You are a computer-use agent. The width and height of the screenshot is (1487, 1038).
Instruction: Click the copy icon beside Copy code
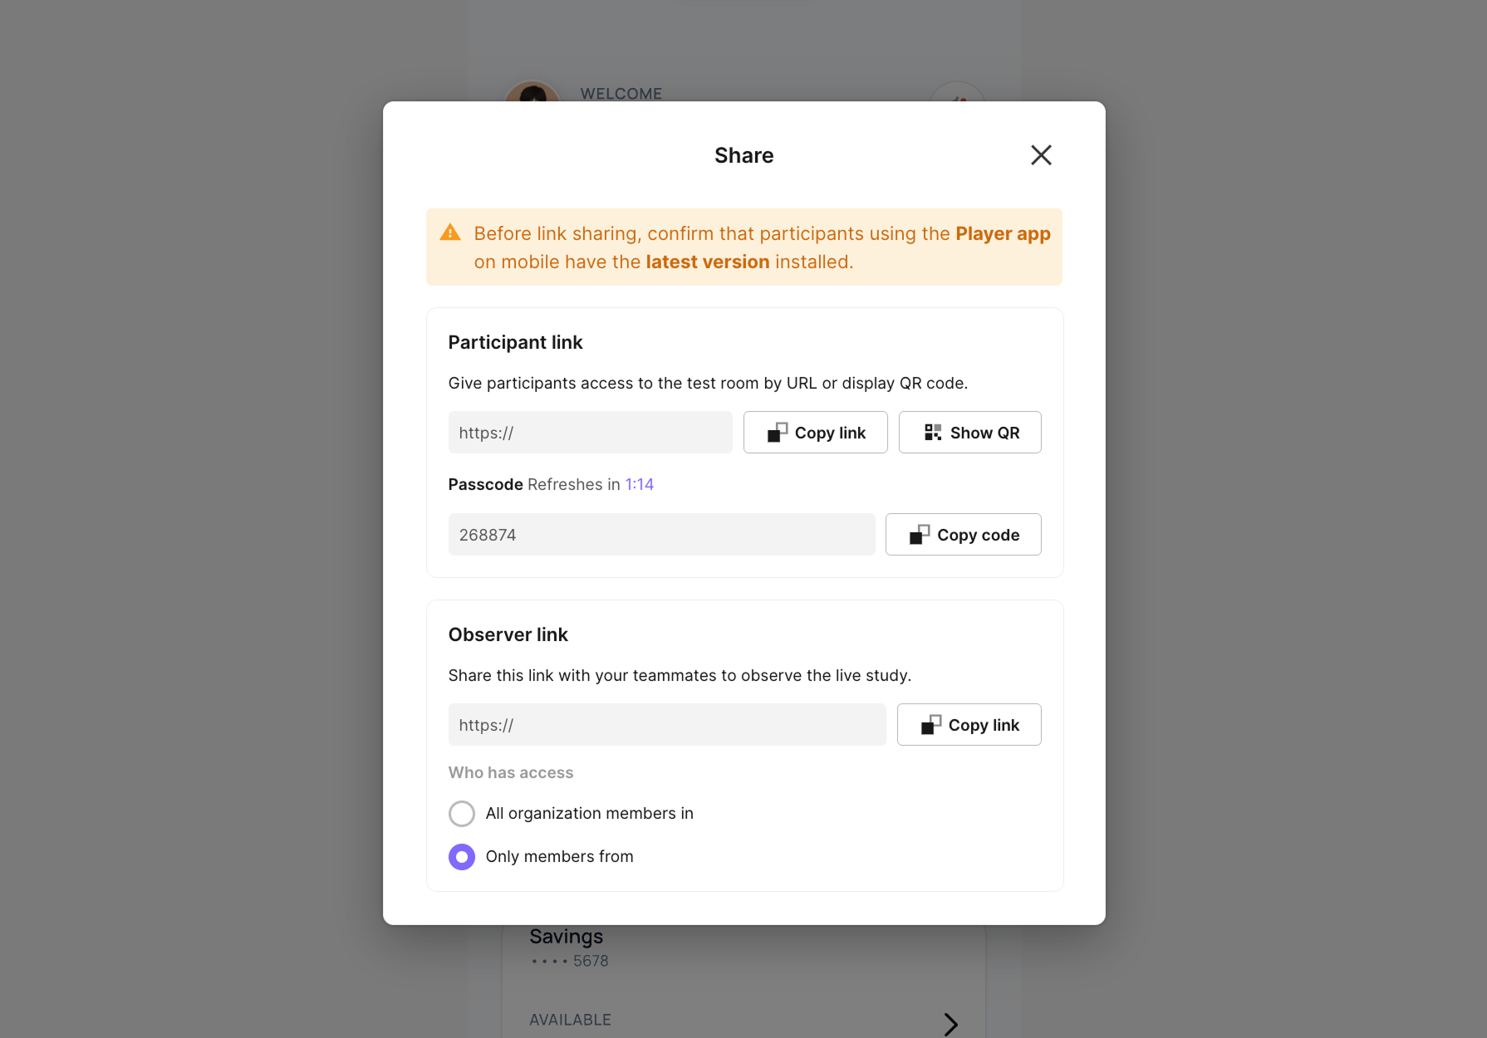pos(920,535)
